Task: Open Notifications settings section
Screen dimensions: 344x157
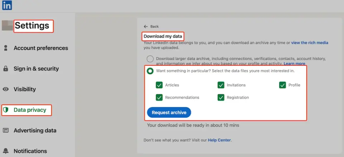Action: [30, 151]
